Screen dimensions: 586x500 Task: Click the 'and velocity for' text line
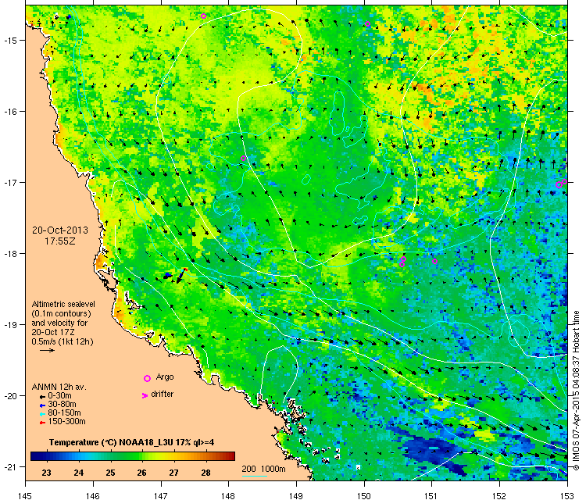click(59, 323)
